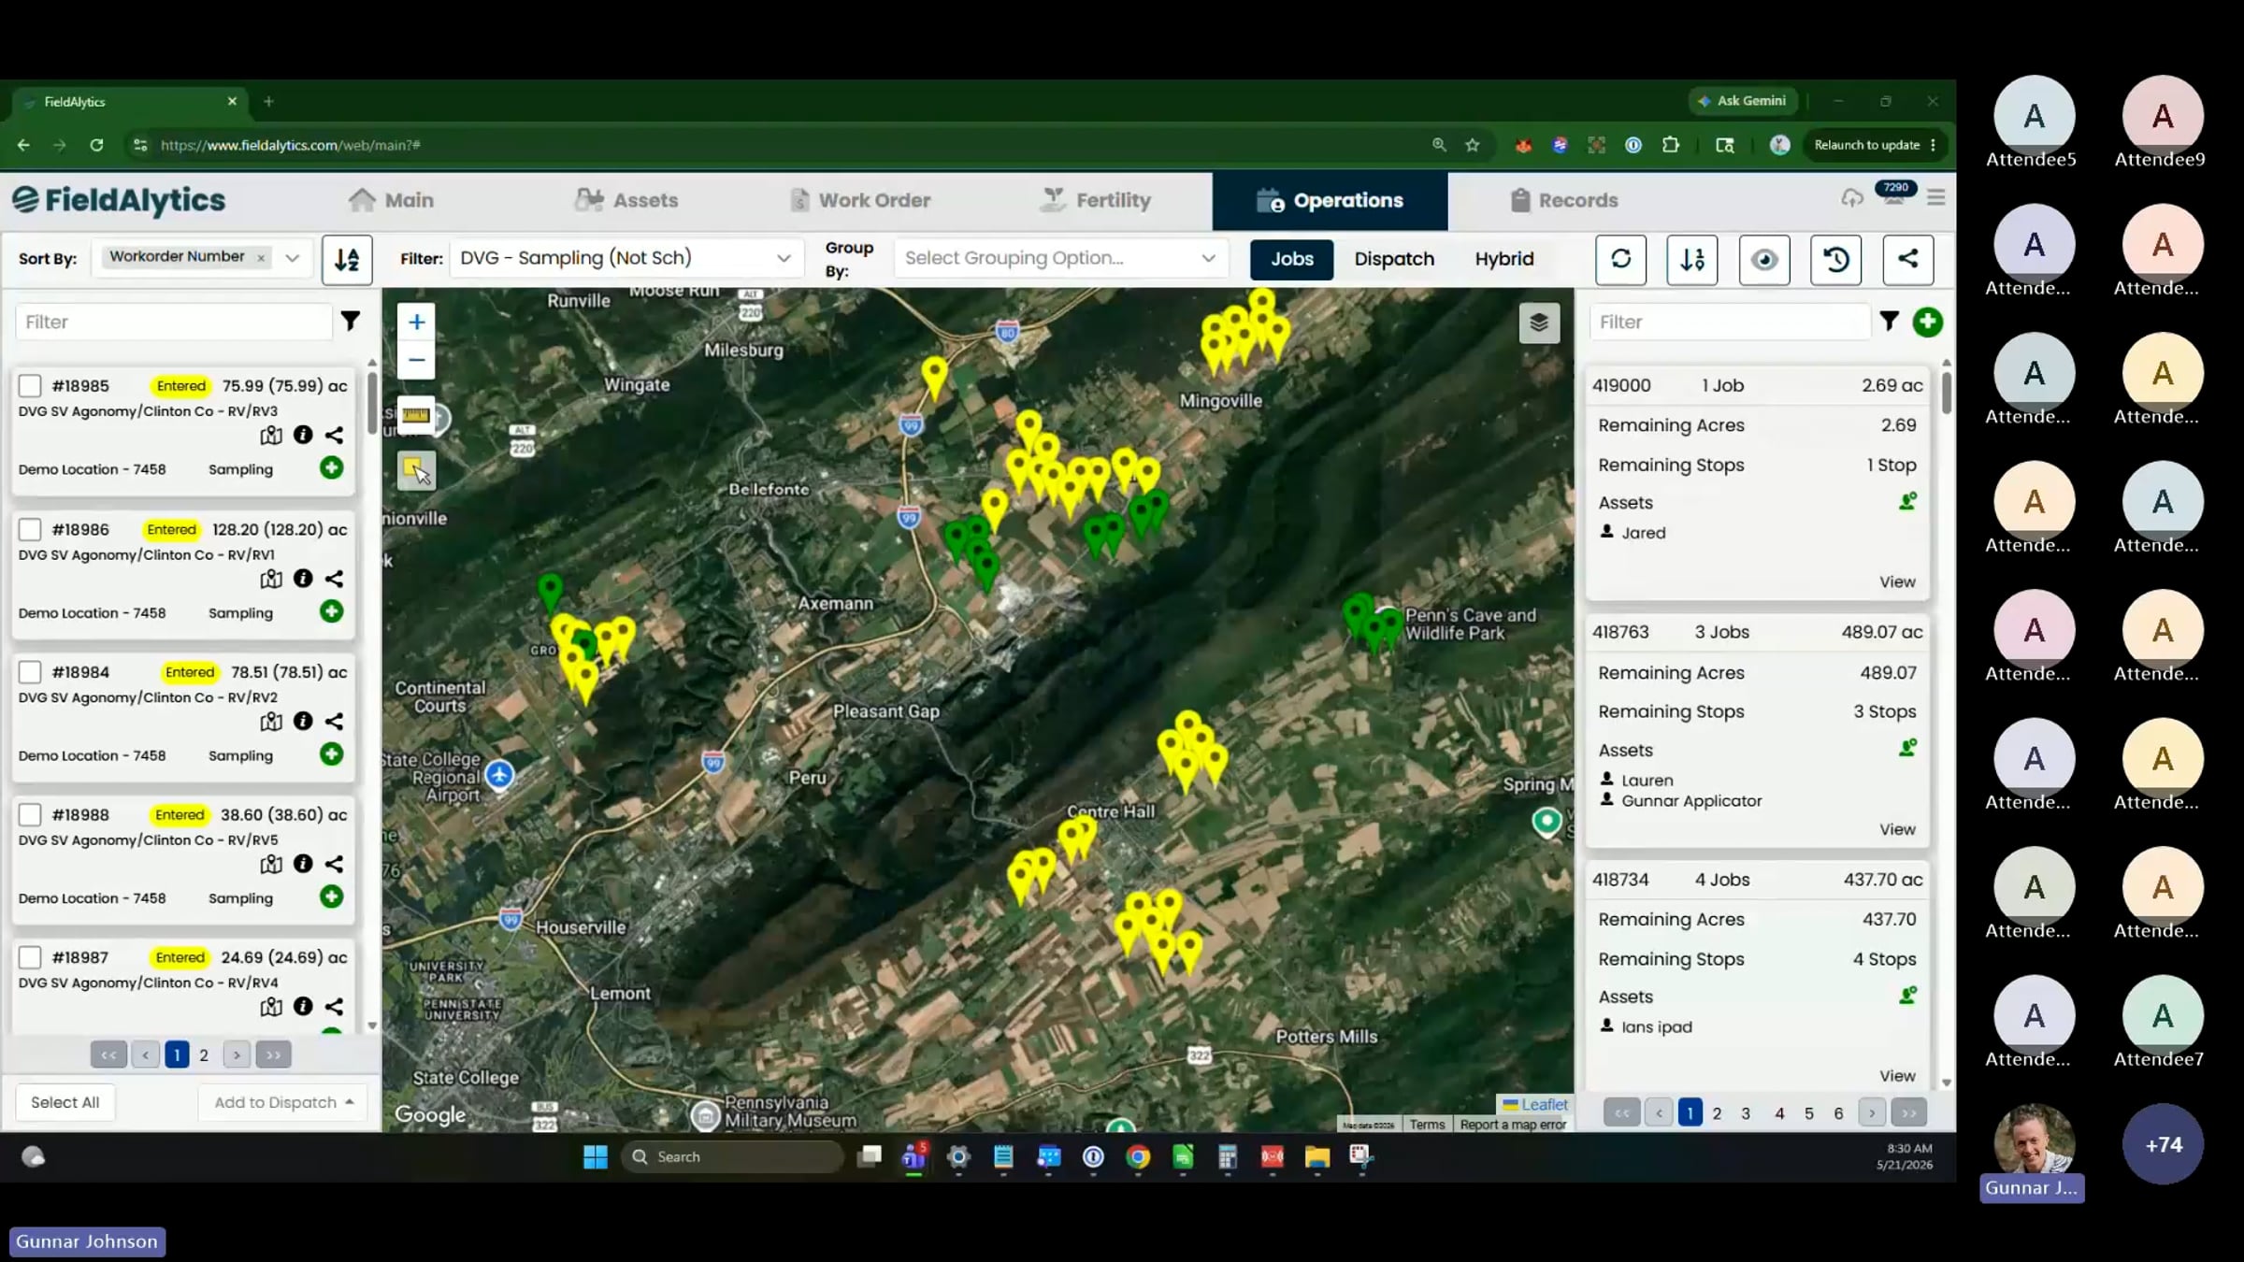Open the Filter DVG - Sampling dropdown
The height and width of the screenshot is (1262, 2244).
626,258
